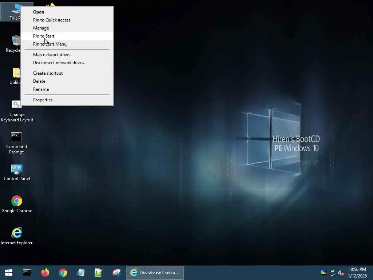Screen dimensions: 373x280
Task: Switch to 'This site isn't secur...' taskbar window
Action: tap(154, 273)
